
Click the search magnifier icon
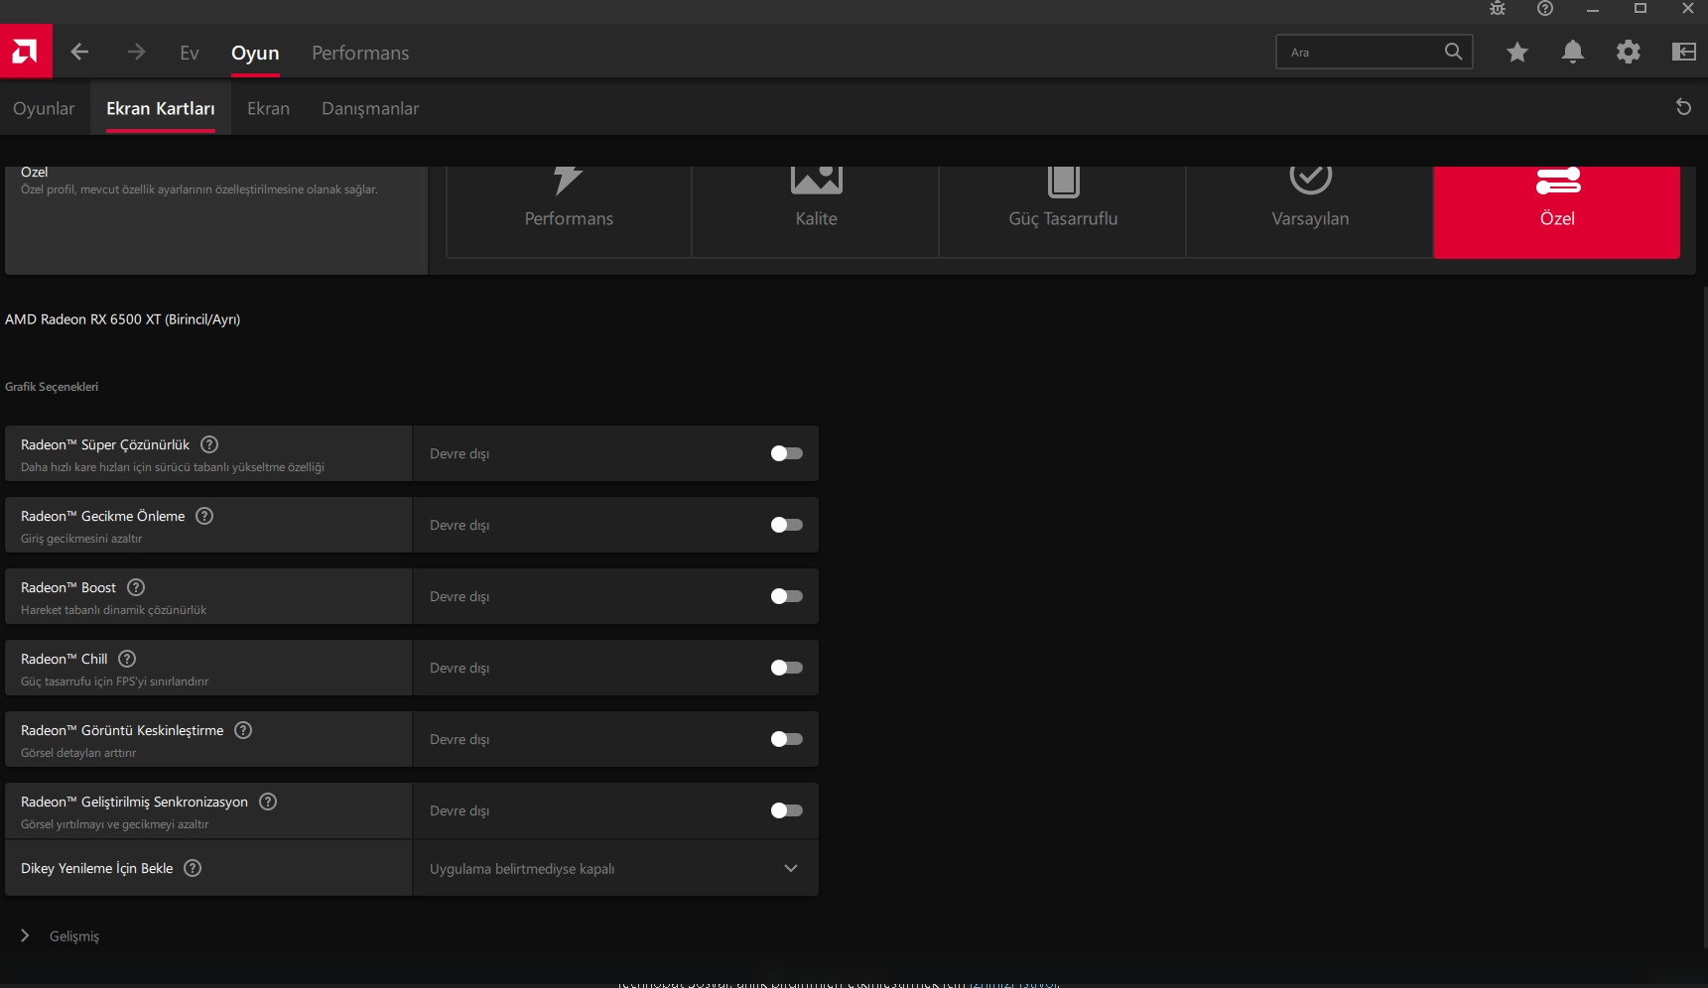1453,52
